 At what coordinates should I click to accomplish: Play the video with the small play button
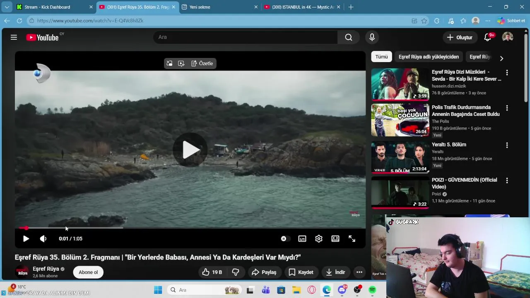tap(26, 239)
